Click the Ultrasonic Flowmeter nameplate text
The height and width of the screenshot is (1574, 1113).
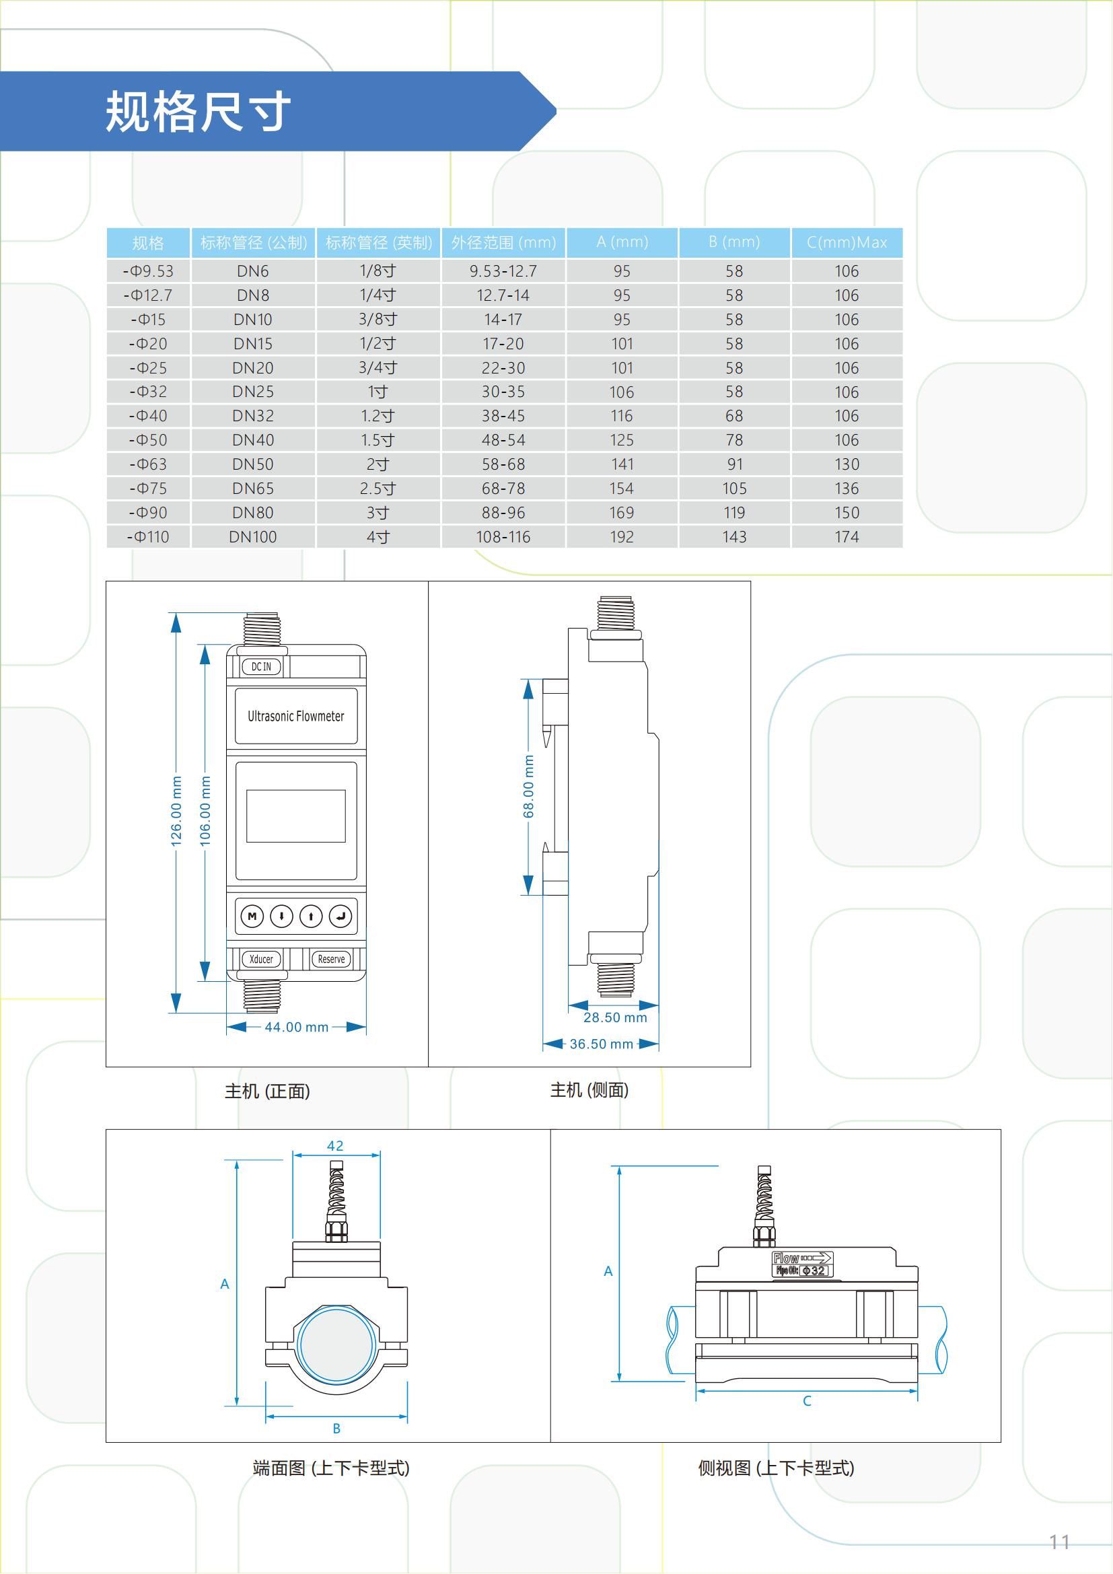click(296, 716)
